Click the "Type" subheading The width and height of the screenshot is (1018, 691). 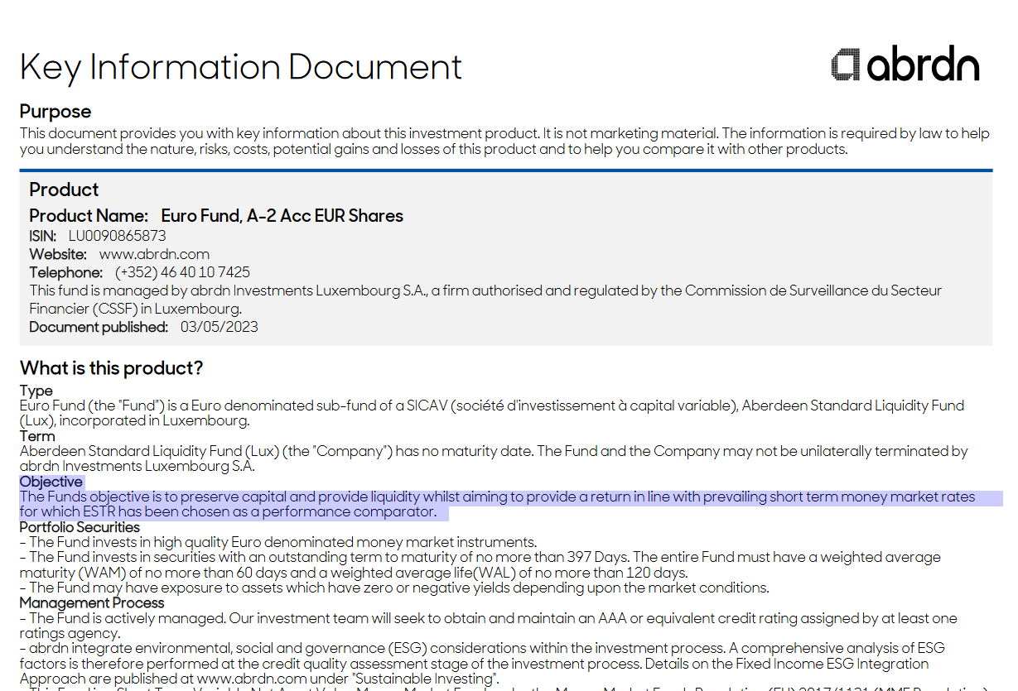point(36,391)
